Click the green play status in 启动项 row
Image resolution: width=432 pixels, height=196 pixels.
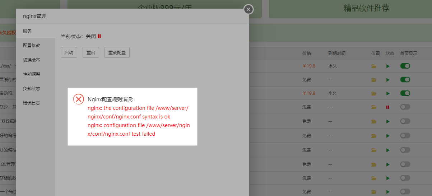coord(388,93)
